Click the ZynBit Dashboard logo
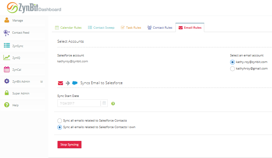272x158 pixels. [34, 7]
